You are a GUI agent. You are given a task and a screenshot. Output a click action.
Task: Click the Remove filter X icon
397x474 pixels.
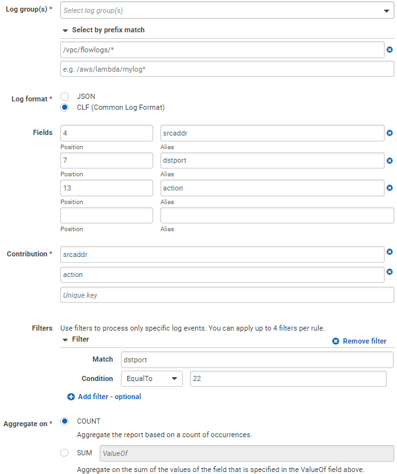coord(336,341)
